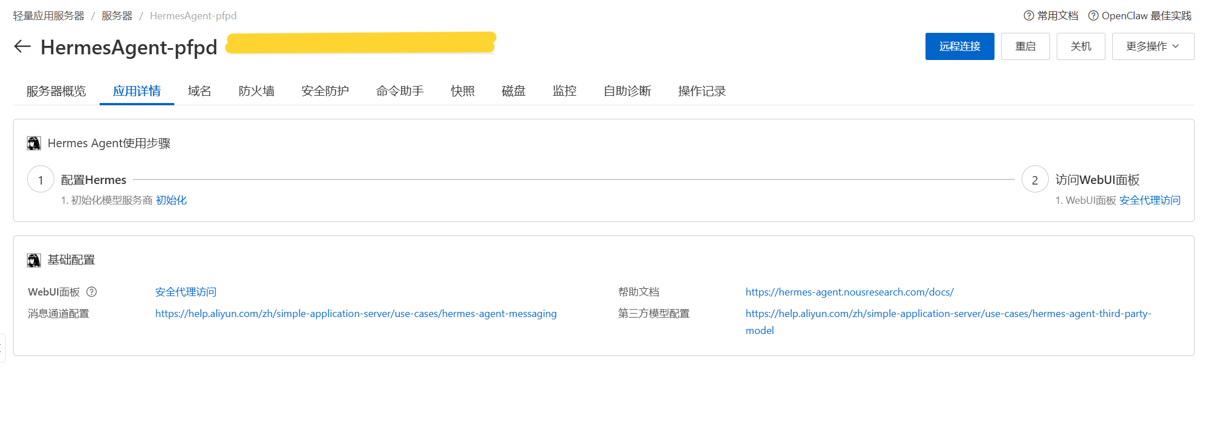Click the 基础配置 section heading

pyautogui.click(x=71, y=260)
